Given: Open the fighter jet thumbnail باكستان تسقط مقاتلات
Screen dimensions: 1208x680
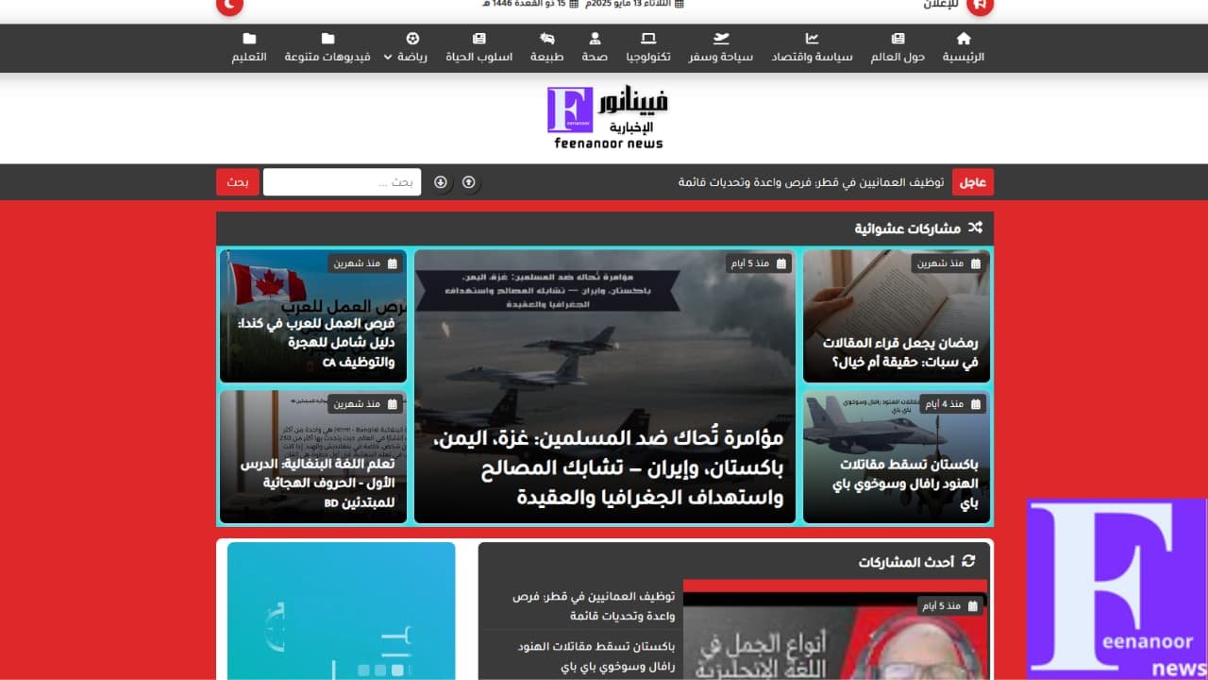Looking at the screenshot, I should click(x=897, y=457).
